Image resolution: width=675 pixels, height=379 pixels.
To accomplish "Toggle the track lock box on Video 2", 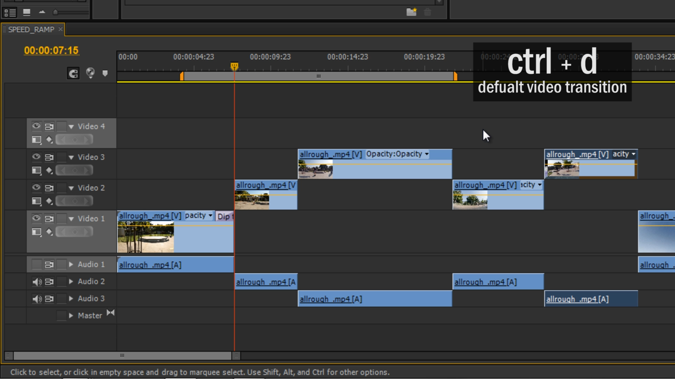I will (62, 188).
